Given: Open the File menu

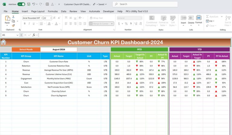Looking at the screenshot, I should 5,11.
